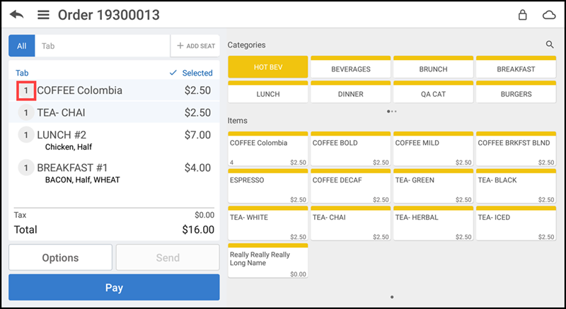Tap the lock icon
The width and height of the screenshot is (566, 309).
point(522,15)
